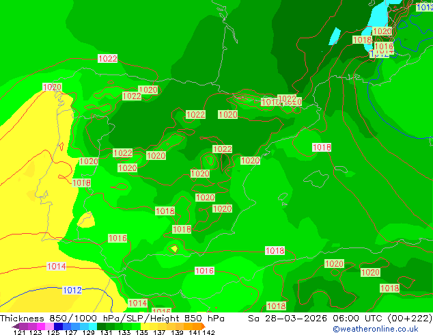The width and height of the screenshot is (433, 335).
Task: Click the legend value 121
Action: (x=20, y=332)
